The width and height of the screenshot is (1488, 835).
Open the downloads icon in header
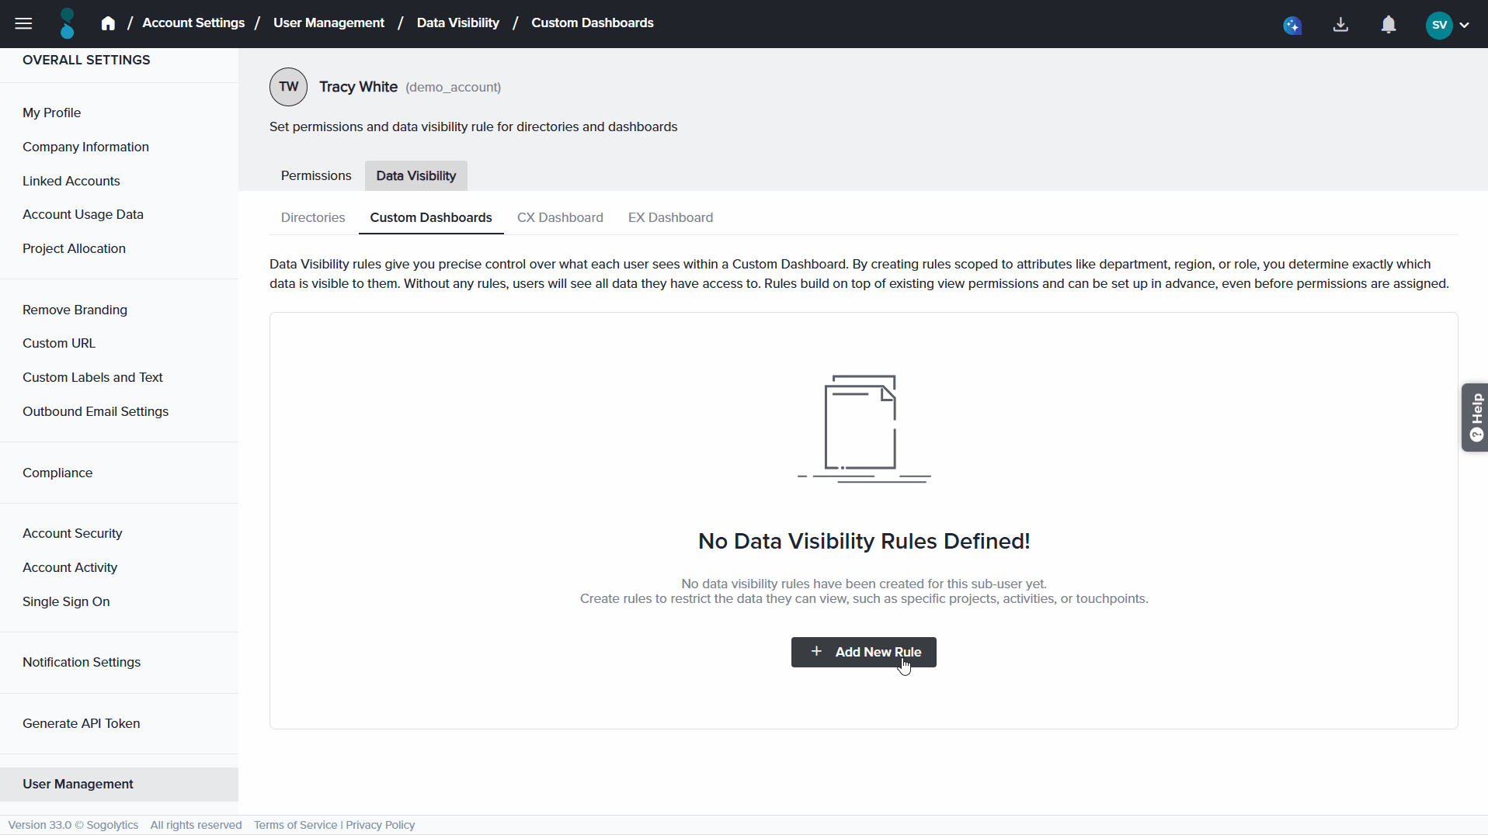pos(1340,24)
